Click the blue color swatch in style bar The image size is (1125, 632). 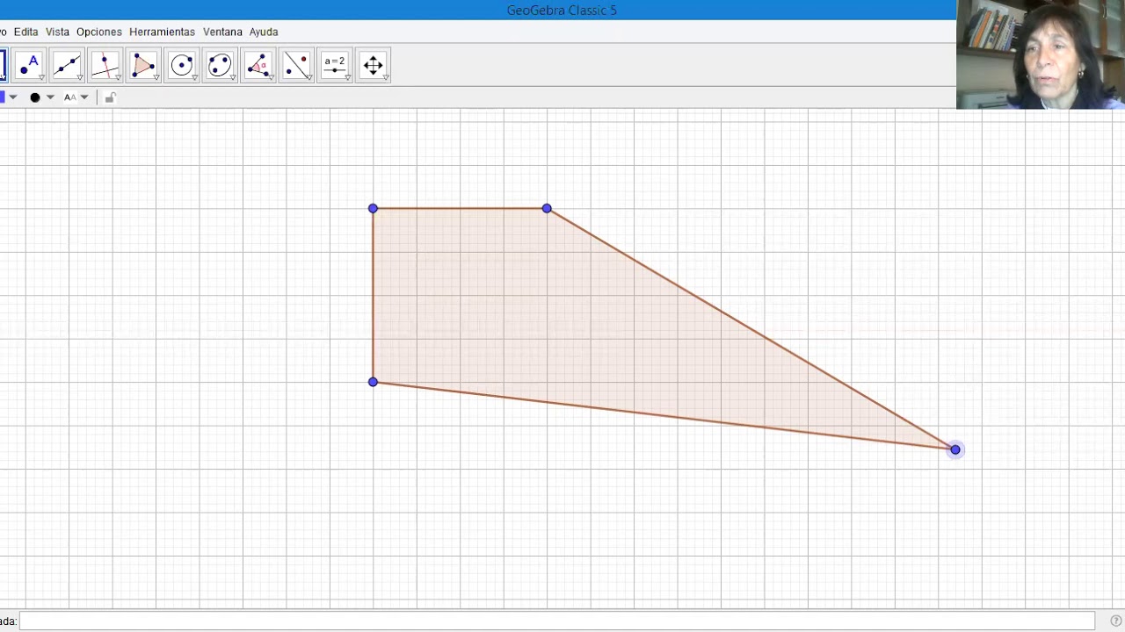[x=3, y=97]
